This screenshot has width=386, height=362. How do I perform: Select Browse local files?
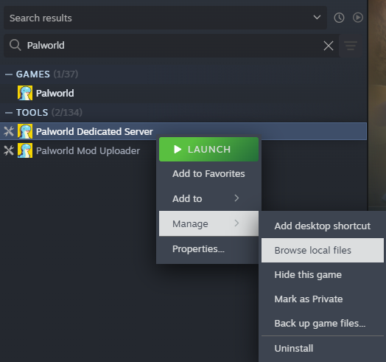pos(323,250)
